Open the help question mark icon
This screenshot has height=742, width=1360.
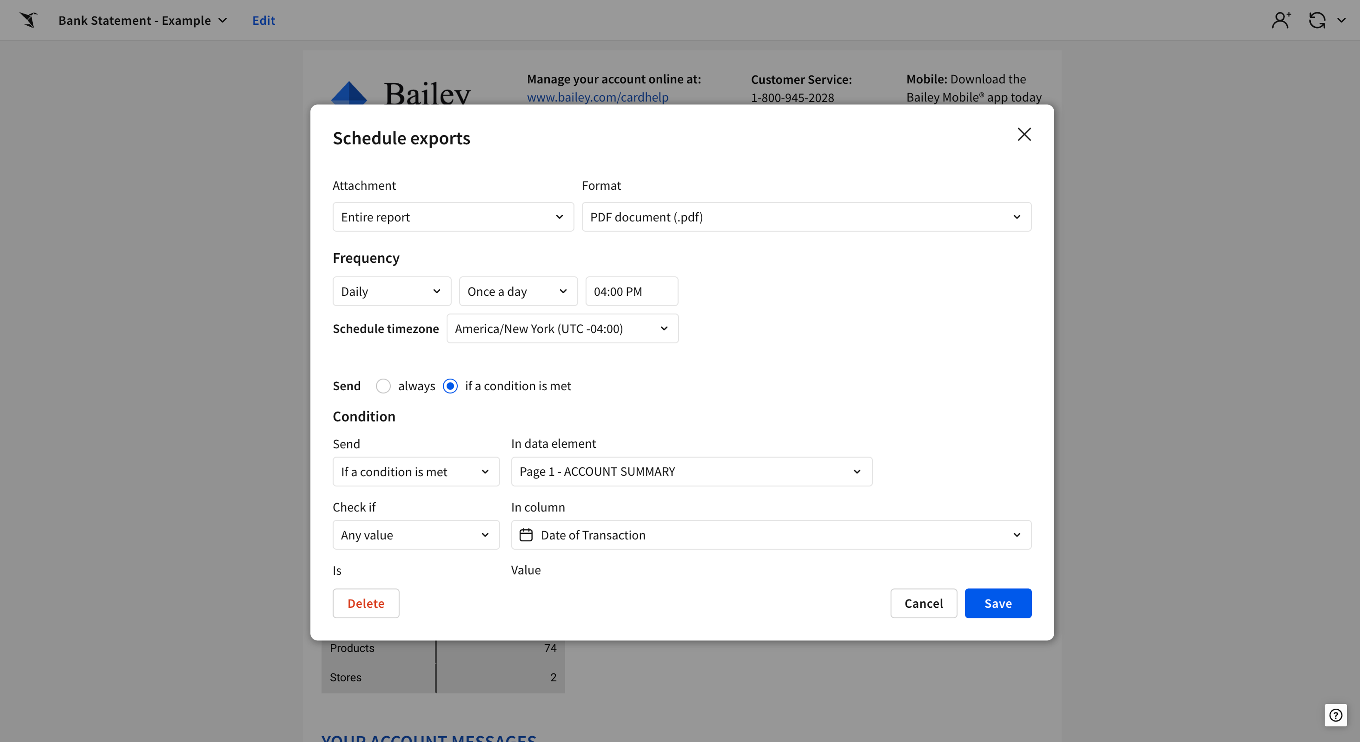coord(1335,715)
